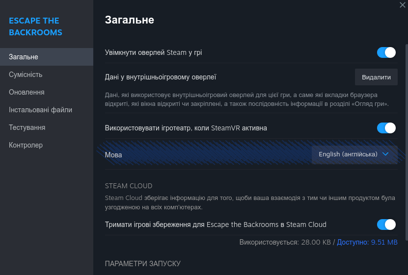Image resolution: width=408 pixels, height=275 pixels.
Task: Toggle the Steam overlay in-game switch
Action: pyautogui.click(x=386, y=52)
